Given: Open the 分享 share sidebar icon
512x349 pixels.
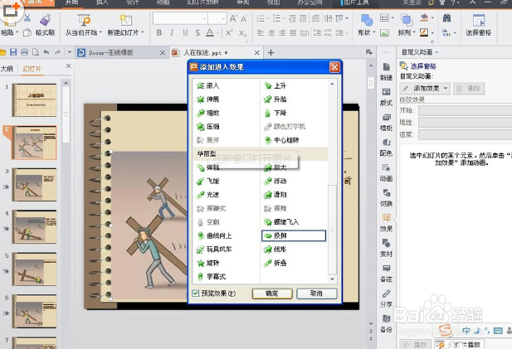Looking at the screenshot, I should pyautogui.click(x=387, y=293).
